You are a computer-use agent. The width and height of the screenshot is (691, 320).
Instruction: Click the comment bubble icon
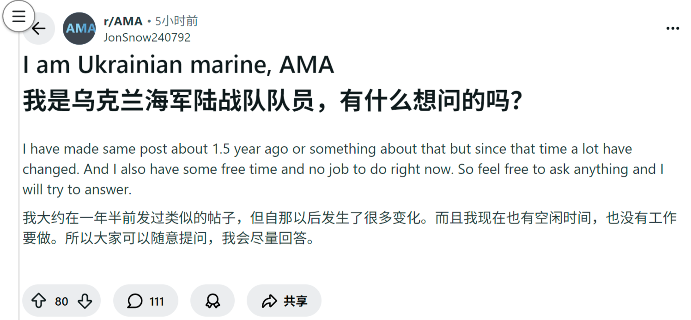pyautogui.click(x=134, y=302)
